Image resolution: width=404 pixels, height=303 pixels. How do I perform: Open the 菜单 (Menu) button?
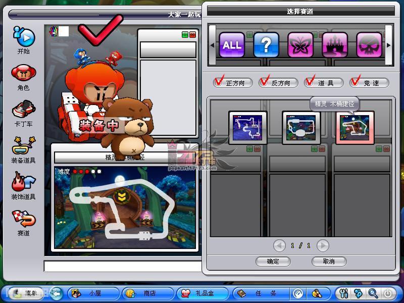click(x=26, y=293)
